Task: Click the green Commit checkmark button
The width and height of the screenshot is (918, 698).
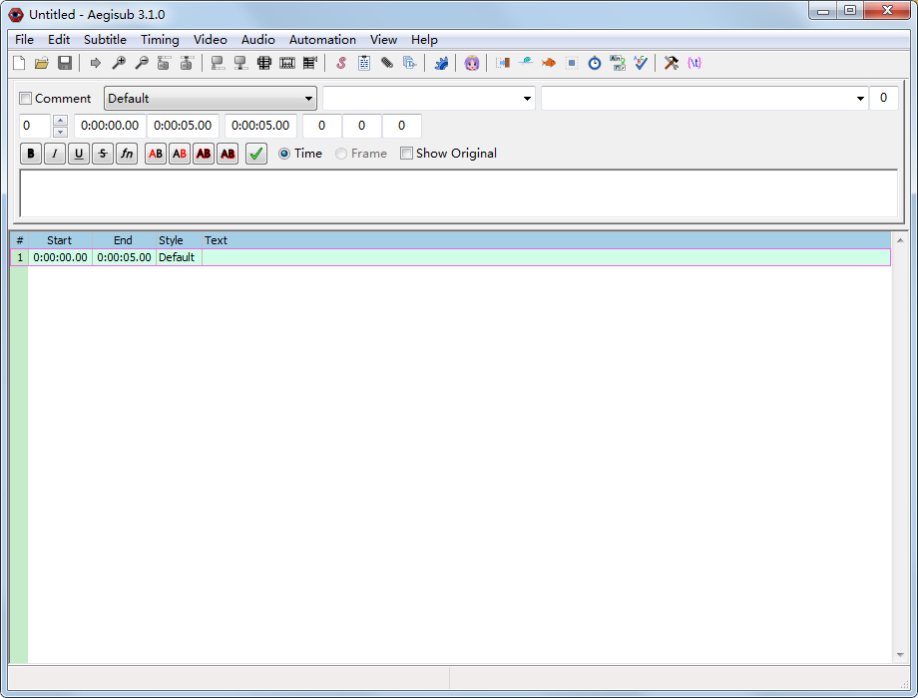Action: pyautogui.click(x=256, y=154)
